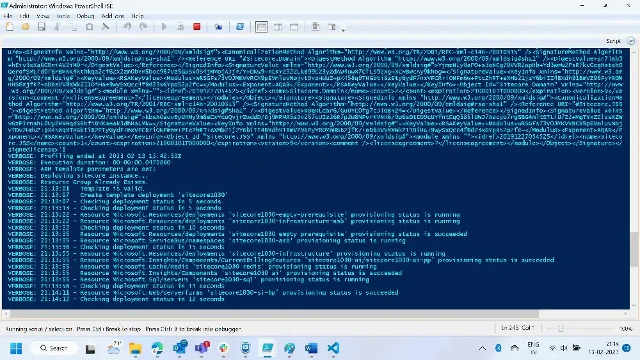Click the taskbar Search box
Image resolution: width=640 pixels, height=360 pixels.
pyautogui.click(x=54, y=348)
